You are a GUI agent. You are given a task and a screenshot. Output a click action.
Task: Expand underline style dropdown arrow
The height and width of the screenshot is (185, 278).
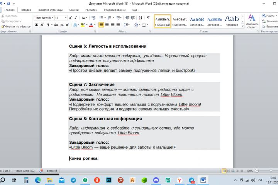point(52,25)
